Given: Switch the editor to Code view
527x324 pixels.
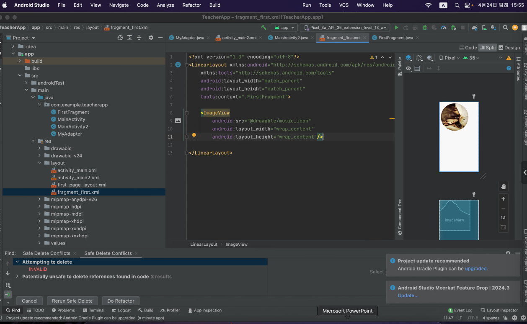Looking at the screenshot, I should coord(468,47).
